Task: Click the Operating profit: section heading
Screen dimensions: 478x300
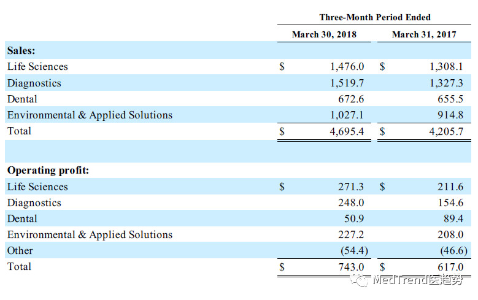Action: point(48,171)
